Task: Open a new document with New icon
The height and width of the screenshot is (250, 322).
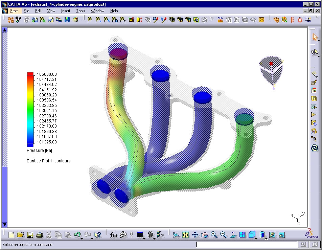Action: click(11, 234)
